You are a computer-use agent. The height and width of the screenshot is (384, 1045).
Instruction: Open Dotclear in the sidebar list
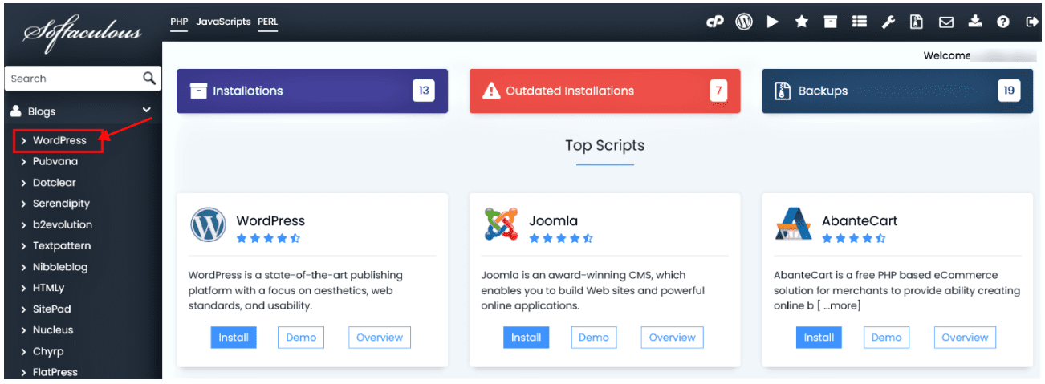(55, 183)
